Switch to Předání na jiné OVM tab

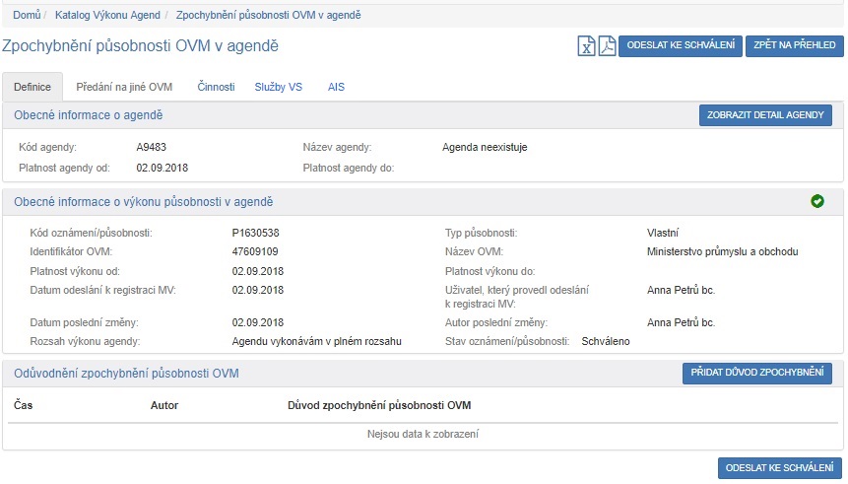(x=124, y=87)
